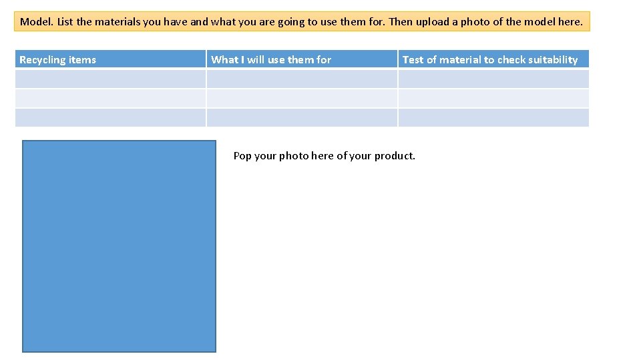The image size is (641, 360).
Task: Click first empty cell under 'Test of material' column
Action: point(493,79)
